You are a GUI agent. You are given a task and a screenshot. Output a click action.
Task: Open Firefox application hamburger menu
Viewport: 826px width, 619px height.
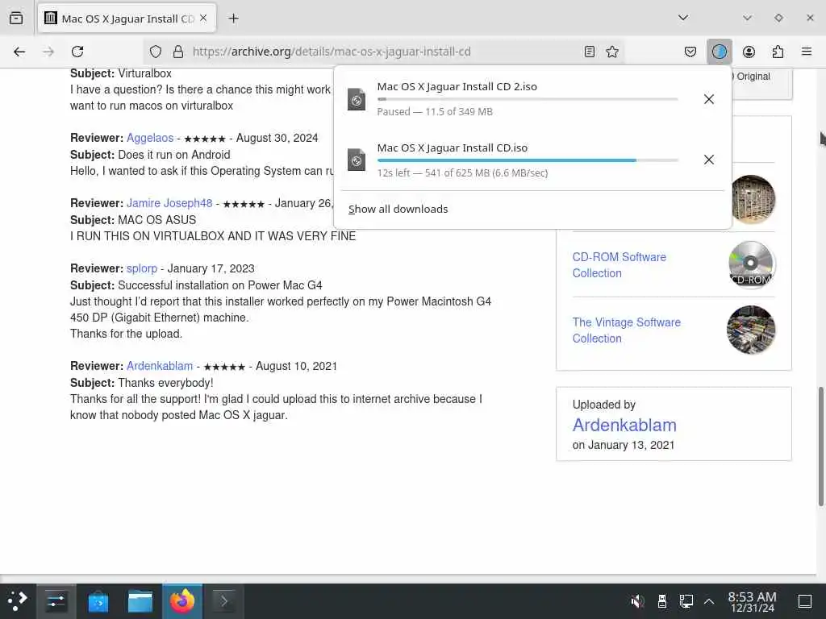807,52
